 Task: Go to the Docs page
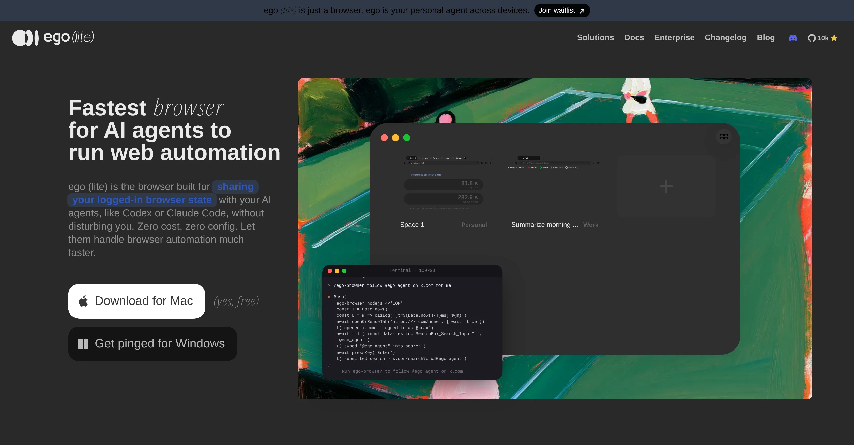634,37
